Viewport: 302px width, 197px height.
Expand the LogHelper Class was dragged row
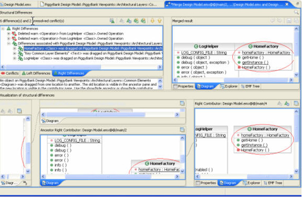click(x=15, y=58)
